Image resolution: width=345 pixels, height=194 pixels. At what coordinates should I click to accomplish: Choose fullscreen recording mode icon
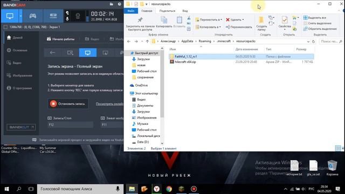(x=88, y=53)
